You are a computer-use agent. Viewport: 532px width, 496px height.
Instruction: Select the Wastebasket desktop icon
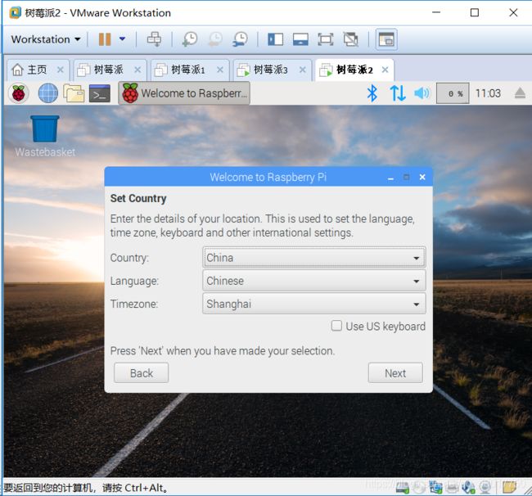coord(45,136)
